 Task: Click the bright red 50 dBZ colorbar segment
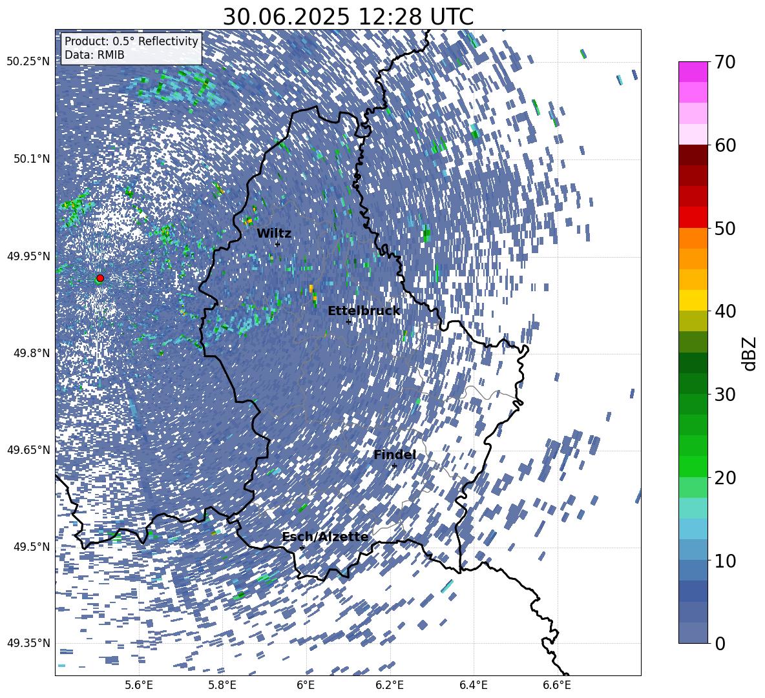[x=693, y=218]
